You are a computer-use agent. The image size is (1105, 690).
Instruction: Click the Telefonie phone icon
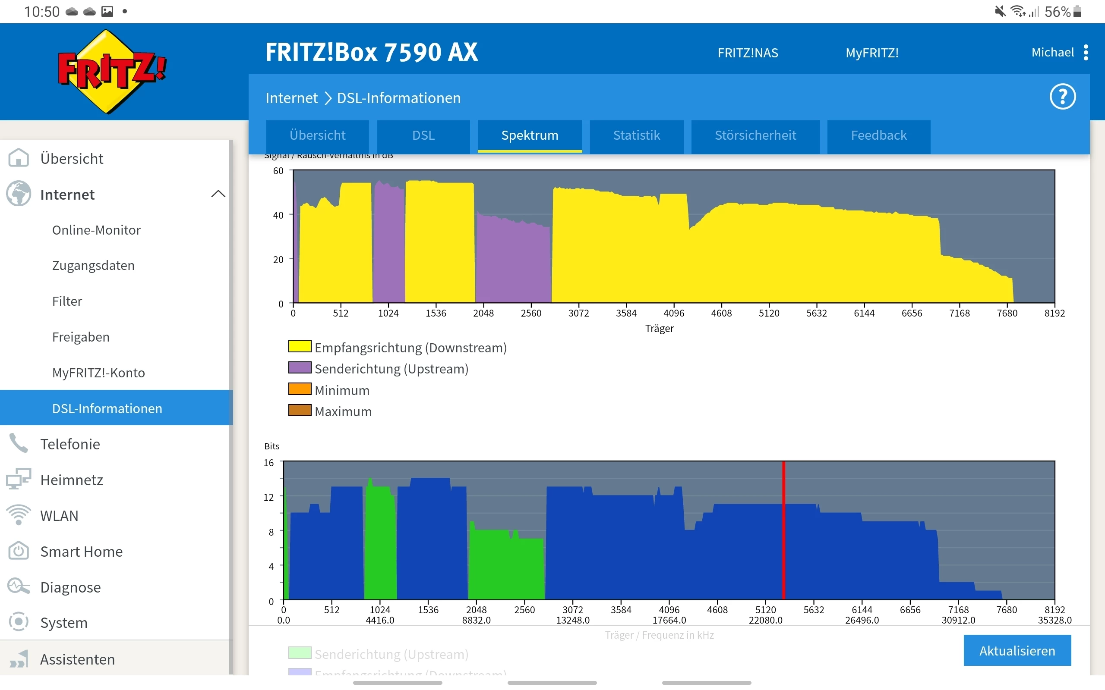point(19,443)
